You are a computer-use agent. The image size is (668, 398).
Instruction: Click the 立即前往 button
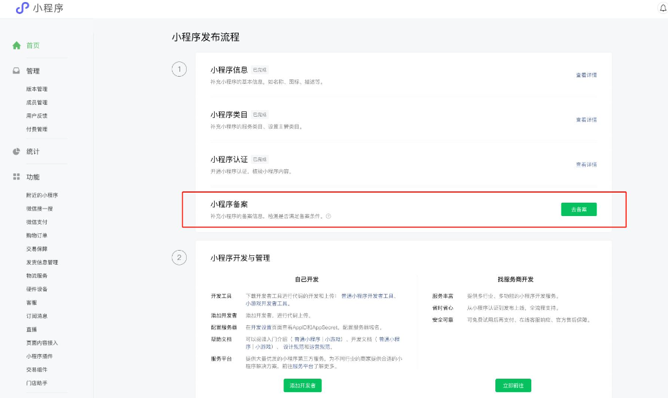tap(512, 385)
